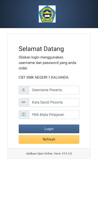Click the word Versi in the footer

coord(57,154)
